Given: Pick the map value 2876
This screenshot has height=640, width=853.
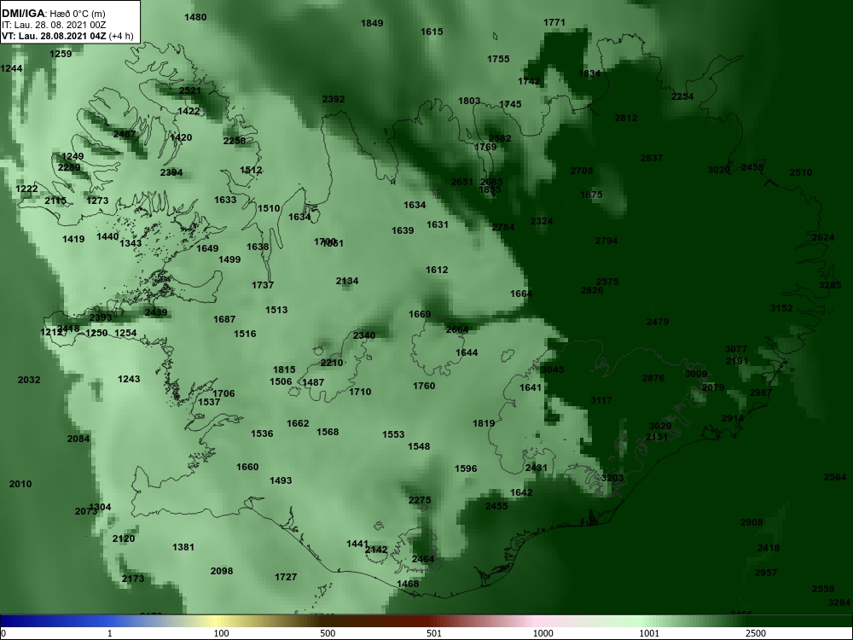Looking at the screenshot, I should pyautogui.click(x=653, y=378).
